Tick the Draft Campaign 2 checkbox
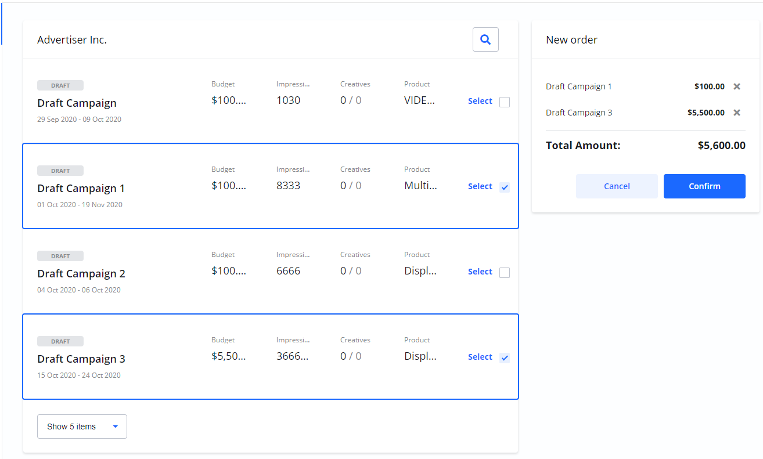This screenshot has height=459, width=763. point(505,273)
